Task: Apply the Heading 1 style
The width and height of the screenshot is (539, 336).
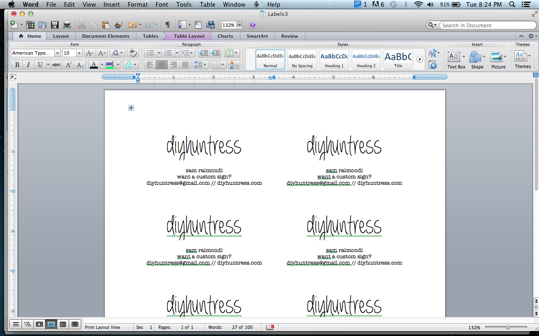Action: click(x=334, y=59)
